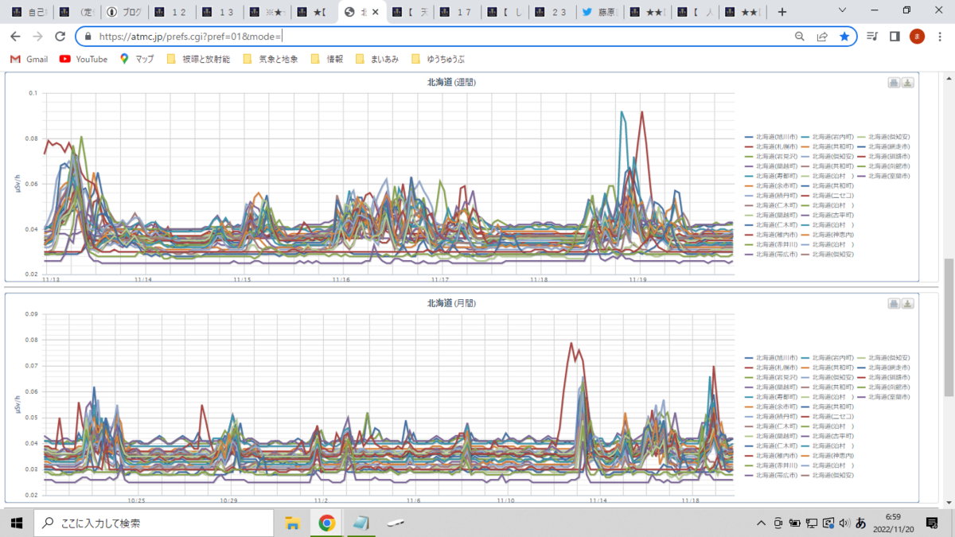Toggle 北海道(二セコ) series in monthly legend
The image size is (955, 537).
pyautogui.click(x=828, y=416)
